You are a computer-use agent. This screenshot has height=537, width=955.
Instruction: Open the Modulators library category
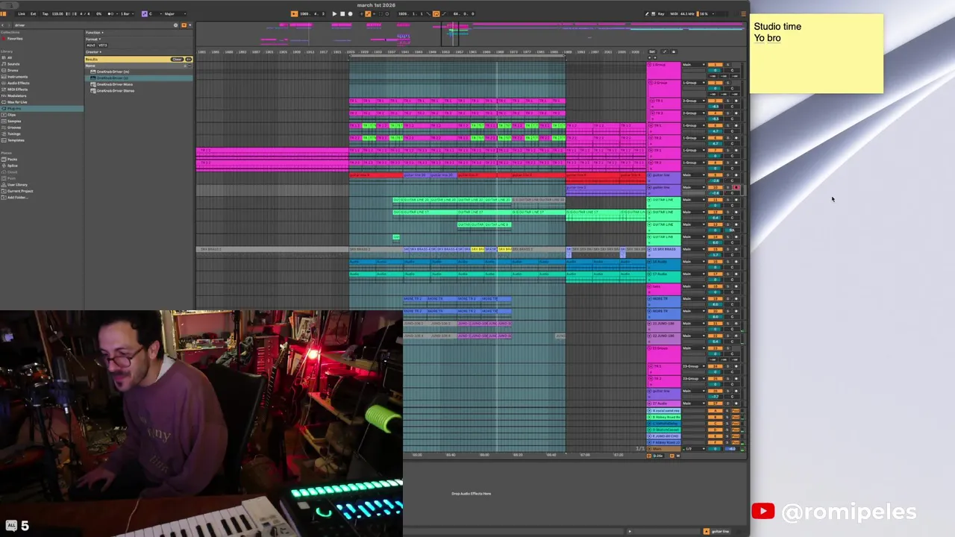point(17,95)
